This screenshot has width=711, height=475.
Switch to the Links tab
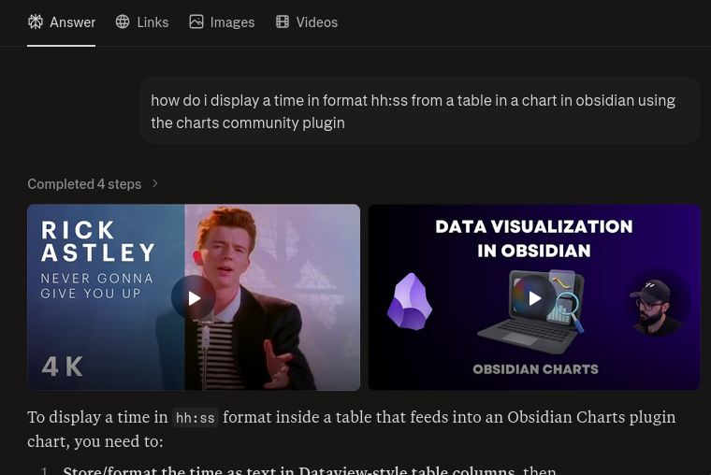[x=142, y=22]
